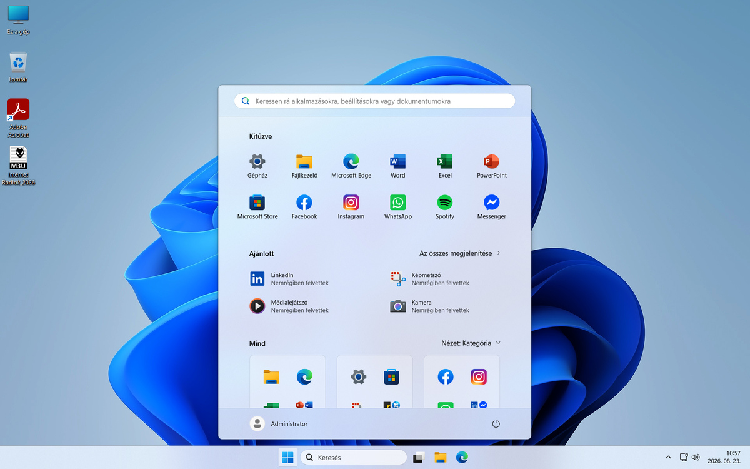This screenshot has width=750, height=469.
Task: Click the Windows Start button on taskbar
Action: tap(288, 458)
